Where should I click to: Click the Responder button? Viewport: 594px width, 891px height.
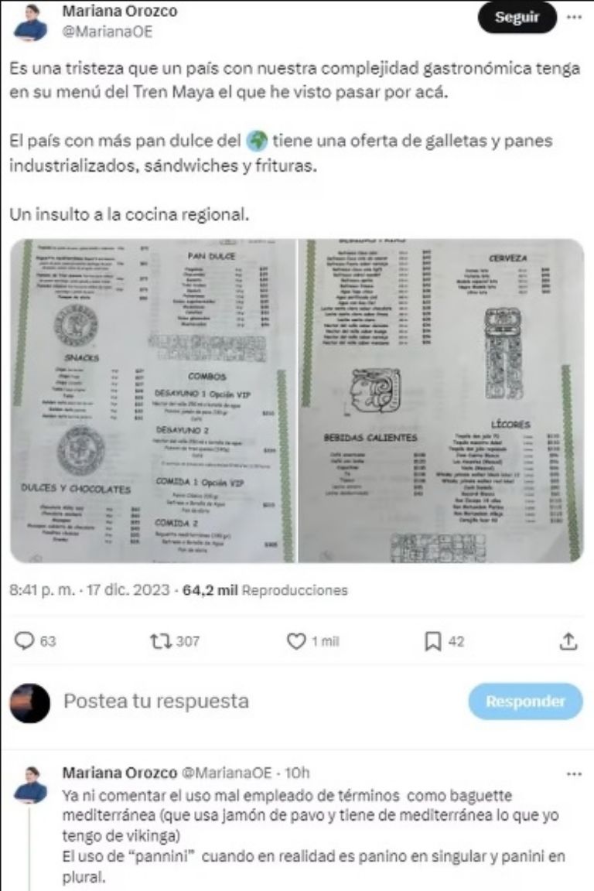[525, 702]
